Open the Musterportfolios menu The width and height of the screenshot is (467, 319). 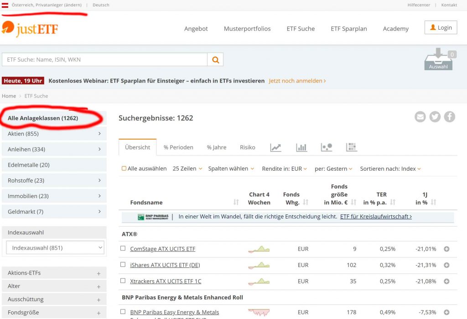point(247,29)
